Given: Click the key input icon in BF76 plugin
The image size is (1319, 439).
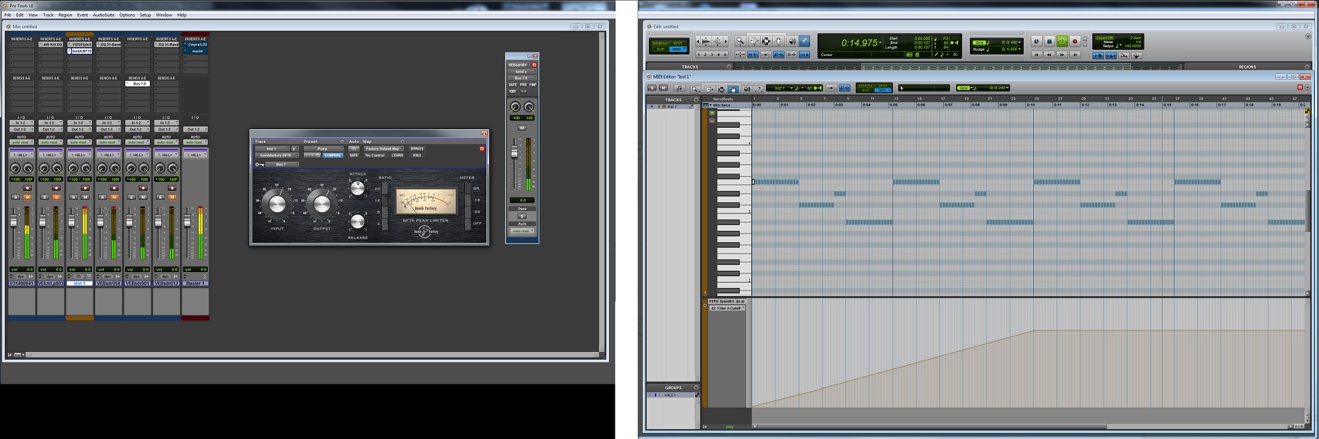Looking at the screenshot, I should point(260,164).
